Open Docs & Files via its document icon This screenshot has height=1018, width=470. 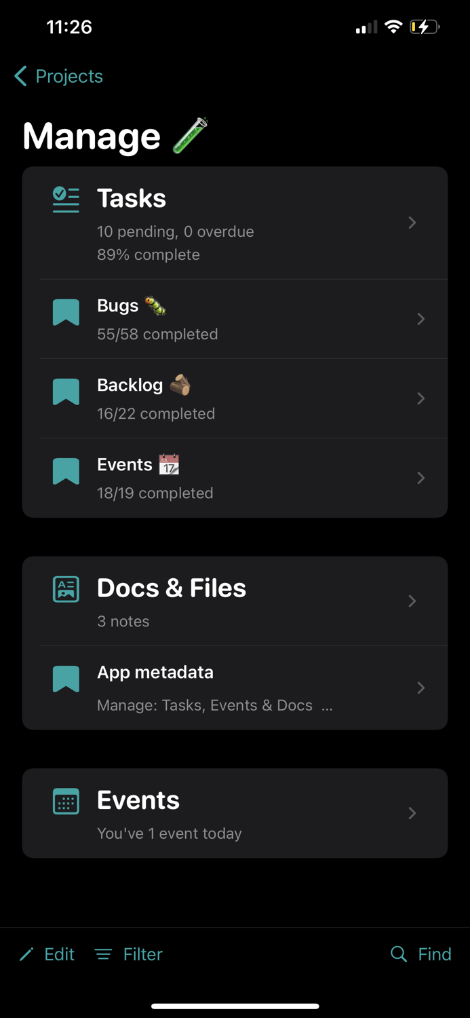tap(65, 589)
